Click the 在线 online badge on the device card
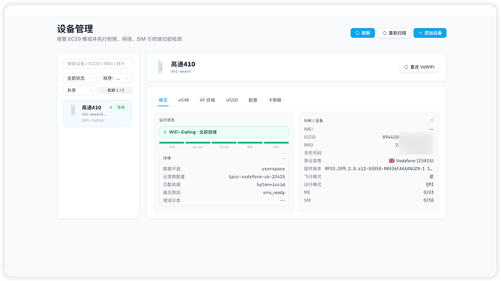This screenshot has width=501, height=281. tap(121, 107)
